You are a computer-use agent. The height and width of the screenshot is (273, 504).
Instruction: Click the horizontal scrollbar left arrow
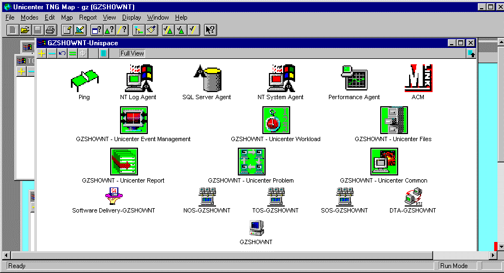(6, 256)
